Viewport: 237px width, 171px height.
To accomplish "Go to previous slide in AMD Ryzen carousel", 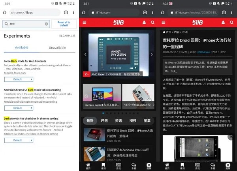I will (x=85, y=54).
